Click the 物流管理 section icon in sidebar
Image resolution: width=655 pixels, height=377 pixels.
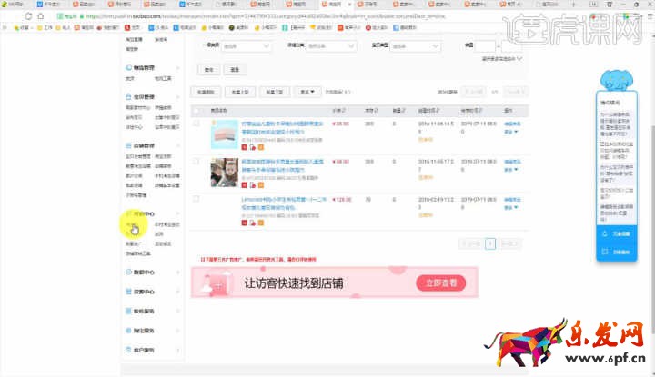(129, 68)
